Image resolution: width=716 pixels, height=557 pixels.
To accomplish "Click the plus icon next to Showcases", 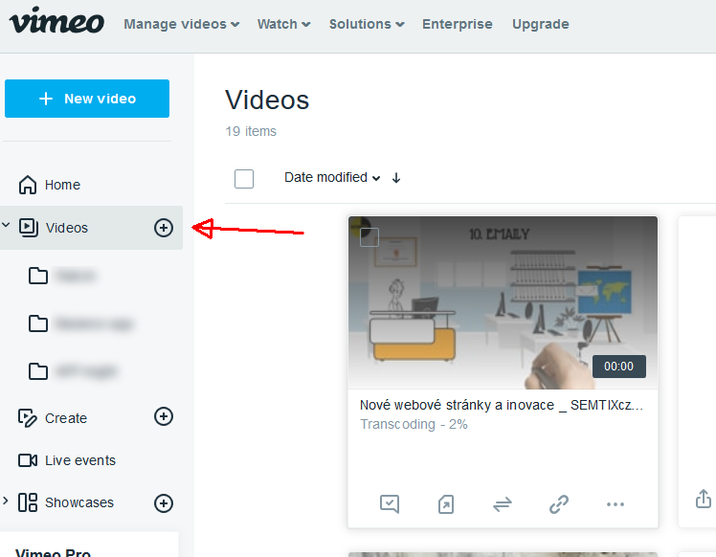I will click(164, 503).
